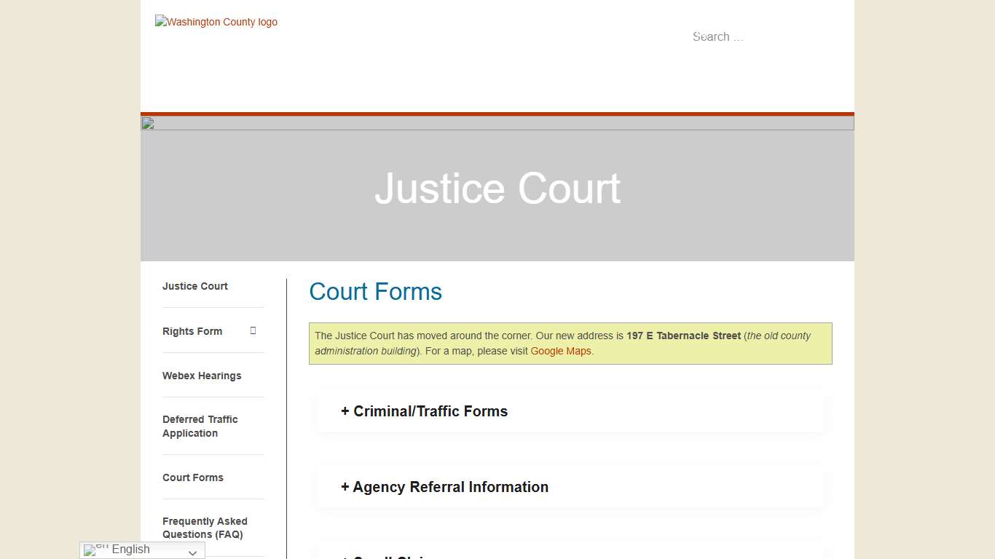Click the Court Forms page heading
The image size is (995, 559).
[375, 292]
